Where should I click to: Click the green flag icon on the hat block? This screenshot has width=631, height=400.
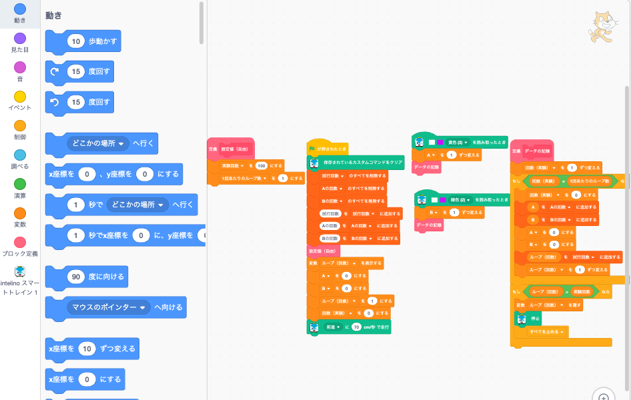(x=312, y=149)
